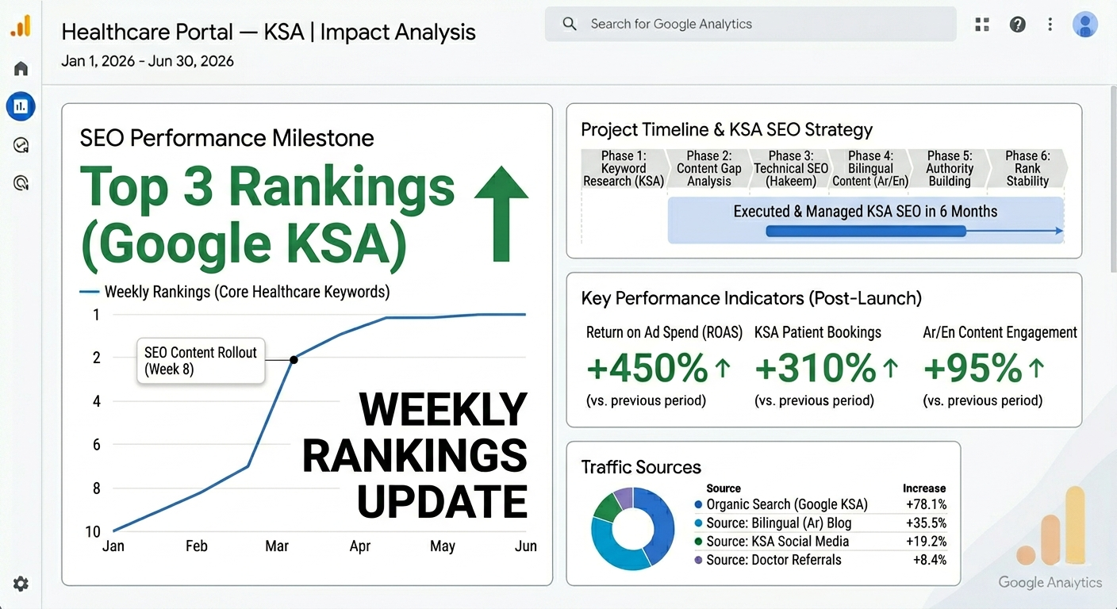Open Admin settings gear icon
This screenshot has height=609, width=1117.
pos(21,584)
